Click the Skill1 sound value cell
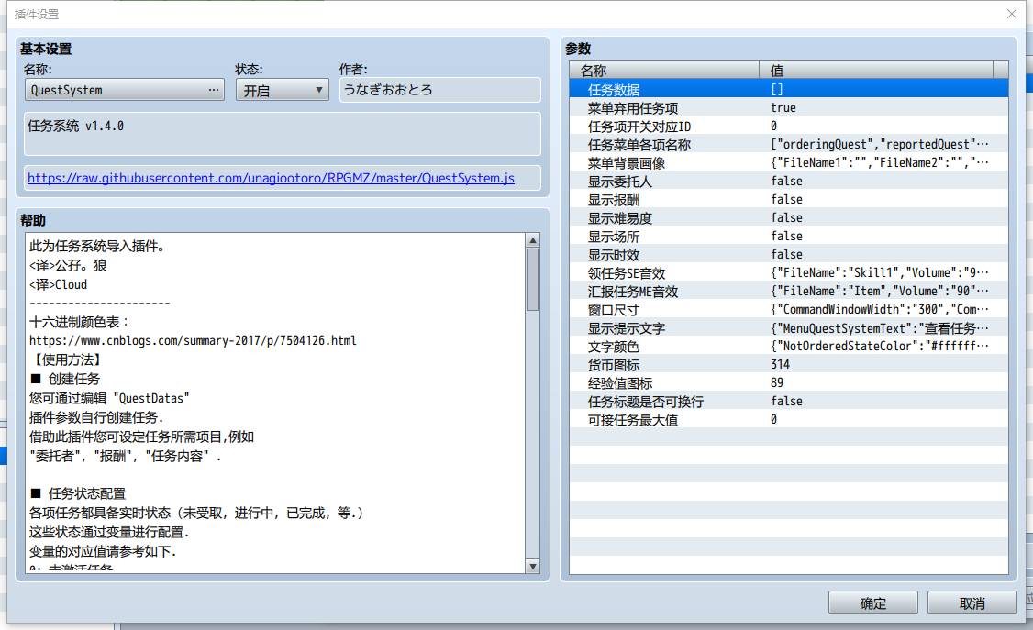 [x=880, y=272]
